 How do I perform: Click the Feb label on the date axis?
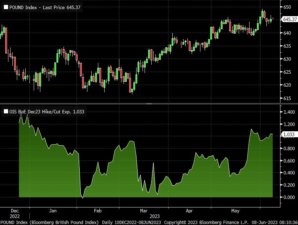[x=98, y=211]
